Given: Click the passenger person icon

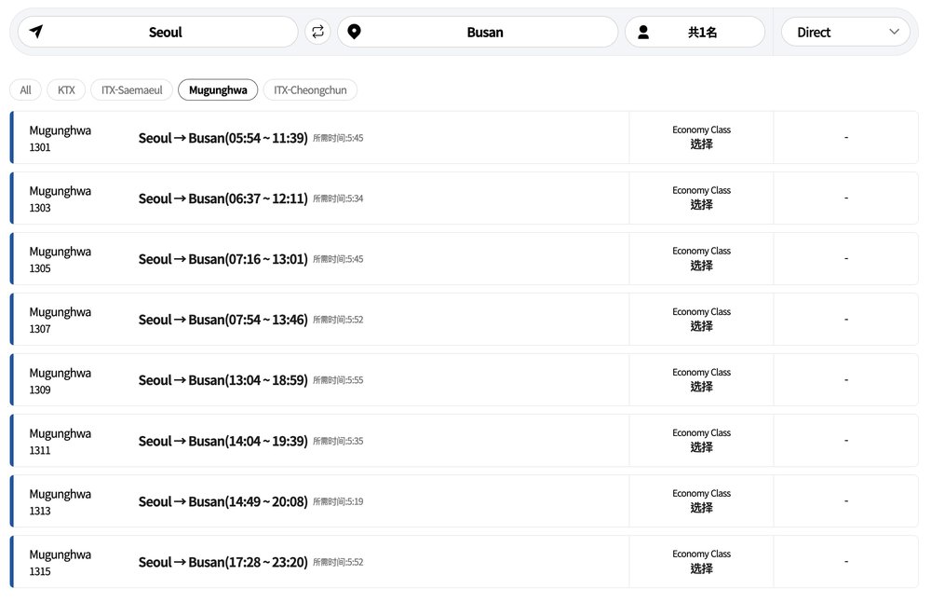Looking at the screenshot, I should click(x=642, y=32).
